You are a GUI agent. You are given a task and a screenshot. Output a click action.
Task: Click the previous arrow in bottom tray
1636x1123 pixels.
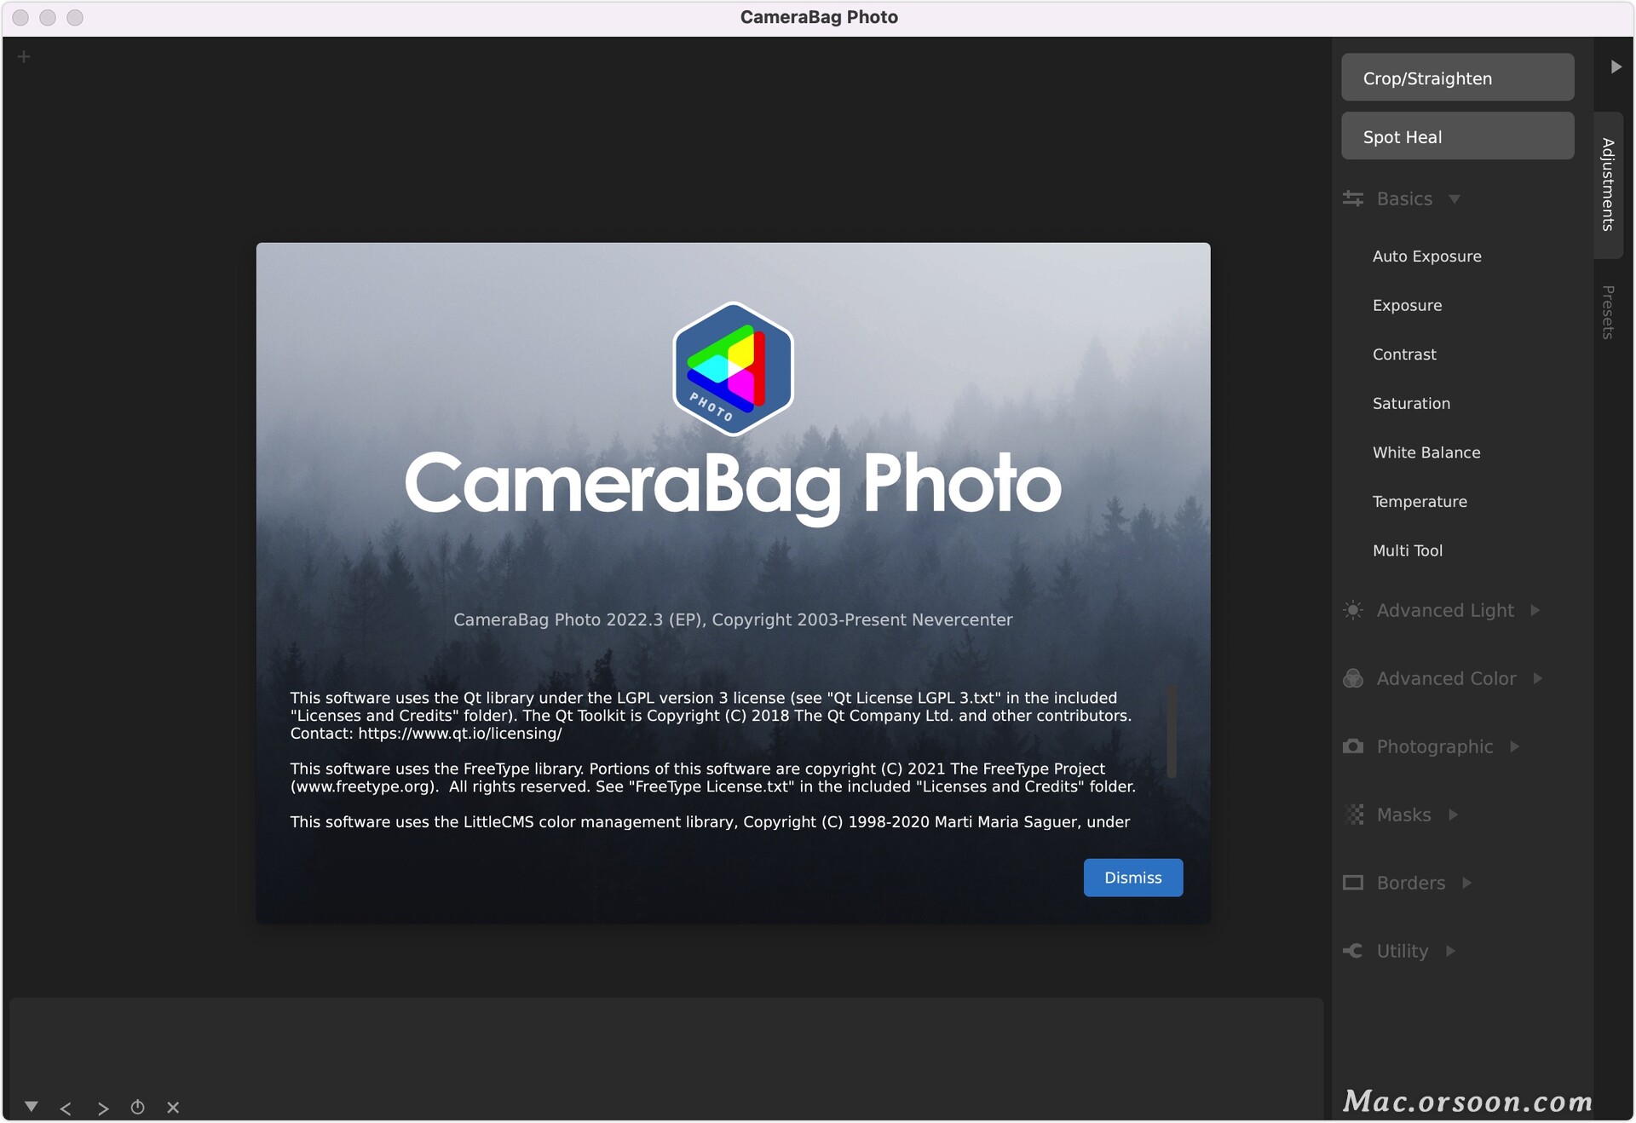(x=66, y=1108)
